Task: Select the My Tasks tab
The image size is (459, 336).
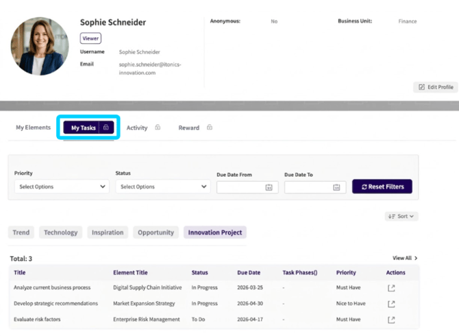Action: pos(84,128)
